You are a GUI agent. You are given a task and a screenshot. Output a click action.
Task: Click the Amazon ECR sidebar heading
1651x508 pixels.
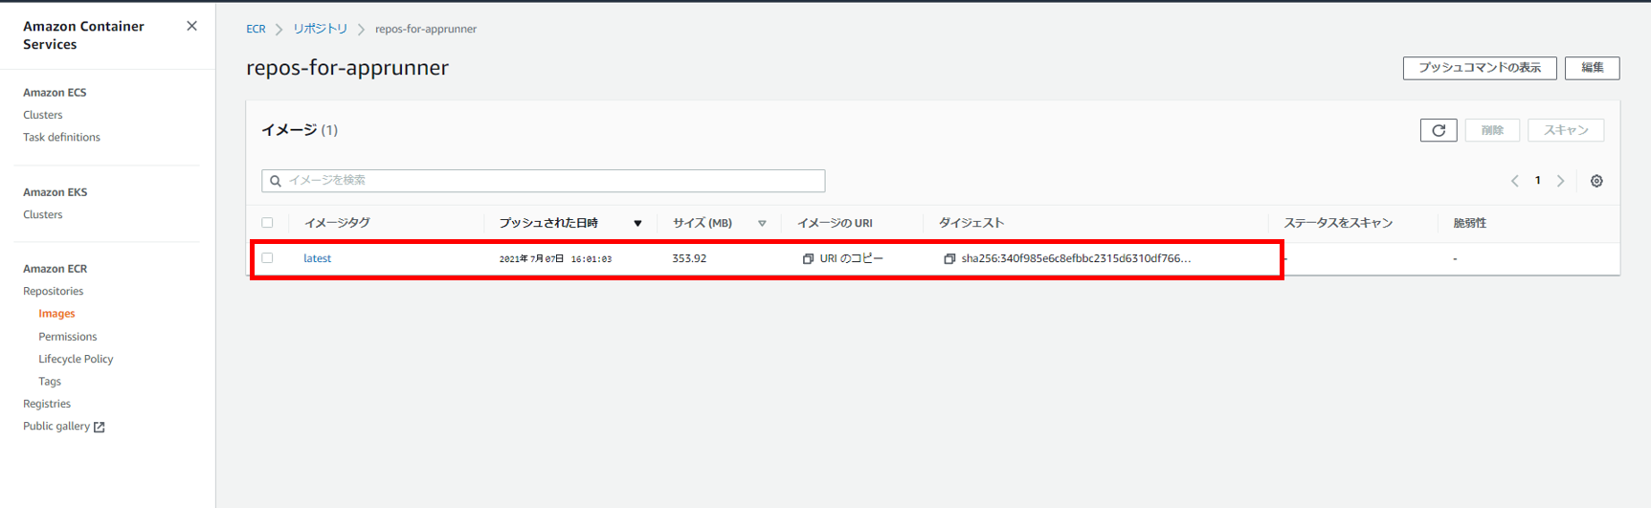pos(55,269)
